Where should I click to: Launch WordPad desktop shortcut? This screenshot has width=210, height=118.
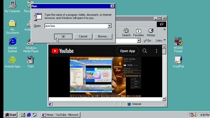point(178,62)
